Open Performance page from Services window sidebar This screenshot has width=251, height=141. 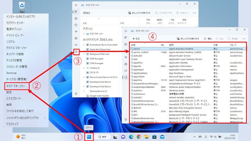[x=125, y=44]
